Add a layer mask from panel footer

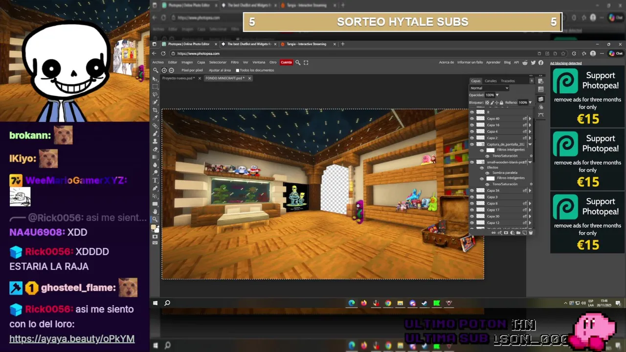506,233
